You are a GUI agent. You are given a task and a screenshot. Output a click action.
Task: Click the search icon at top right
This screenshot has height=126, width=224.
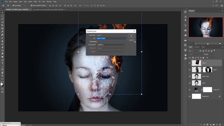click(x=213, y=6)
